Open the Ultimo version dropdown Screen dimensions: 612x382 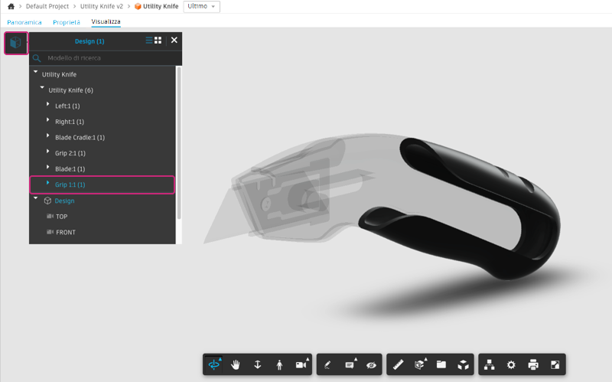(x=201, y=7)
